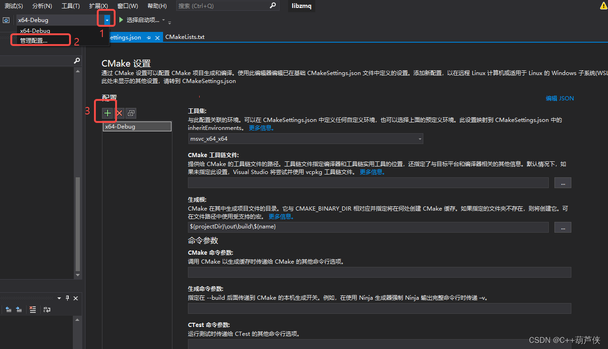Image resolution: width=608 pixels, height=349 pixels.
Task: Select x64-Debug in the configurations list
Action: (137, 126)
